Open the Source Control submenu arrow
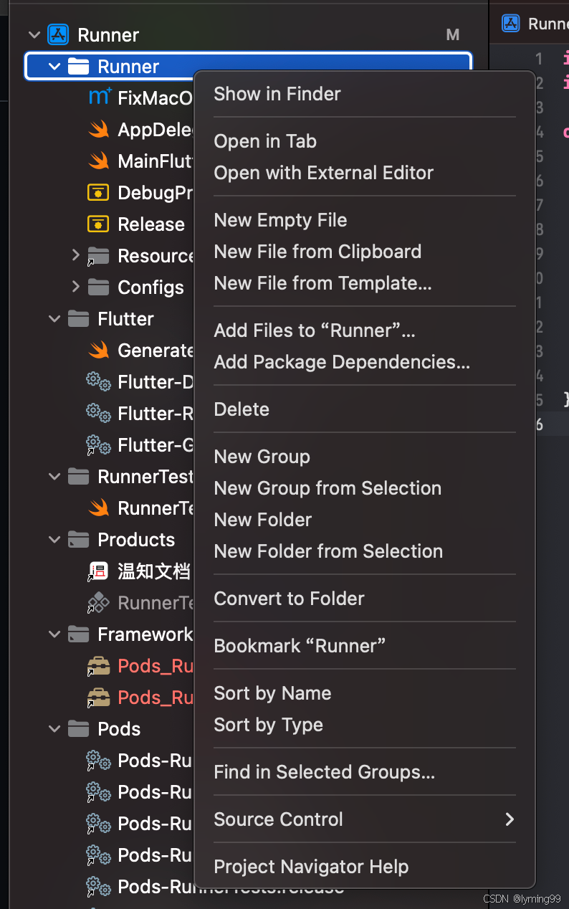Screen dimensions: 569x909 pos(511,819)
